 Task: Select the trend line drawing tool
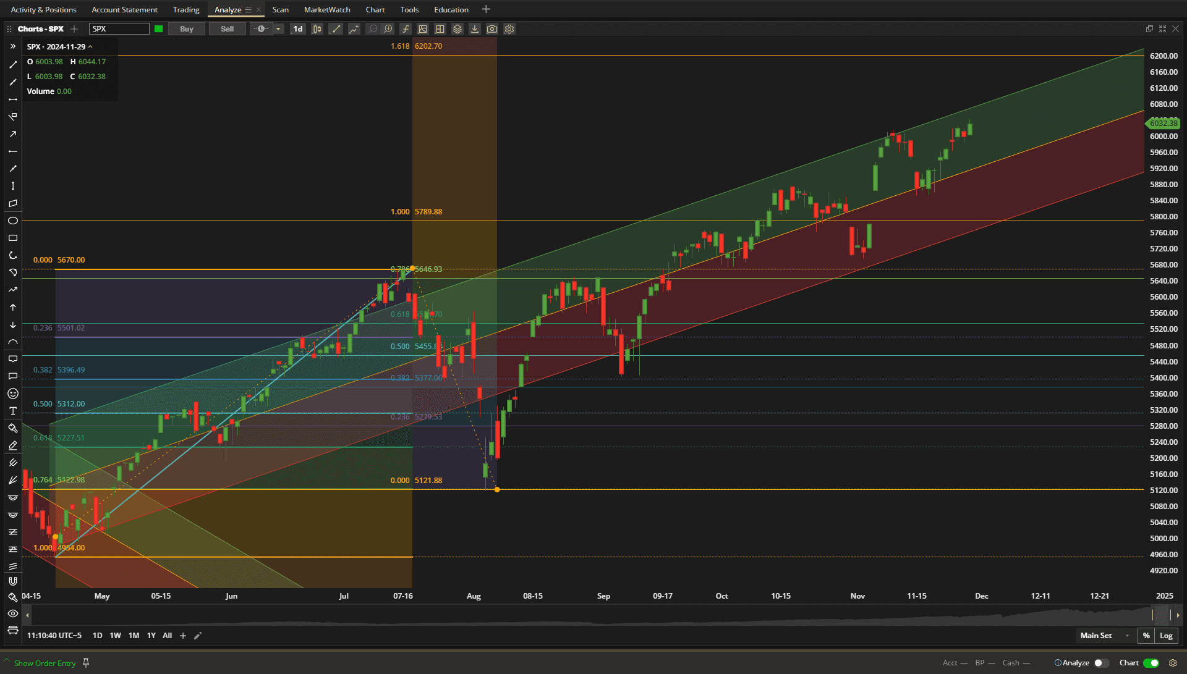(12, 64)
